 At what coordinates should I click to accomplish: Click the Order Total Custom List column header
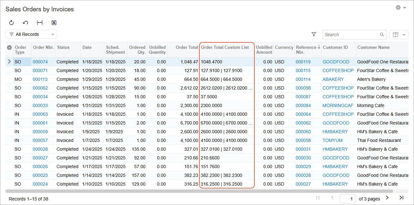tap(225, 48)
